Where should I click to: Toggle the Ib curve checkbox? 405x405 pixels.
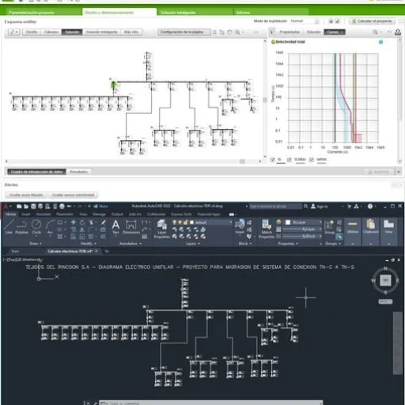(273, 160)
